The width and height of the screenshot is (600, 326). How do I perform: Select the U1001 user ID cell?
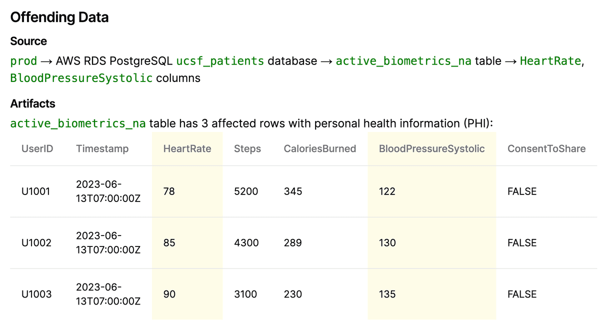[x=36, y=191]
